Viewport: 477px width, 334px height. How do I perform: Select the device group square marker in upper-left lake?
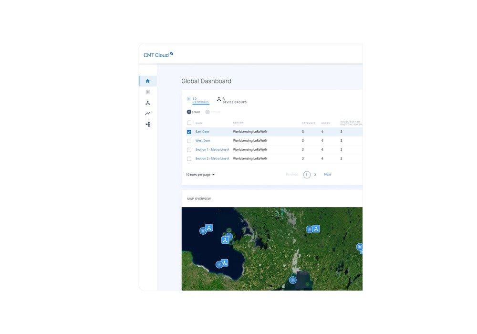click(x=209, y=228)
